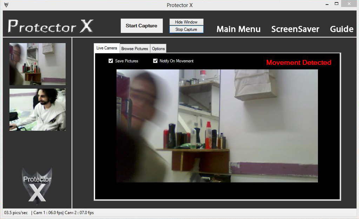The width and height of the screenshot is (359, 219).
Task: Click the Protector X shield emblem in sidebar
Action: (37, 184)
